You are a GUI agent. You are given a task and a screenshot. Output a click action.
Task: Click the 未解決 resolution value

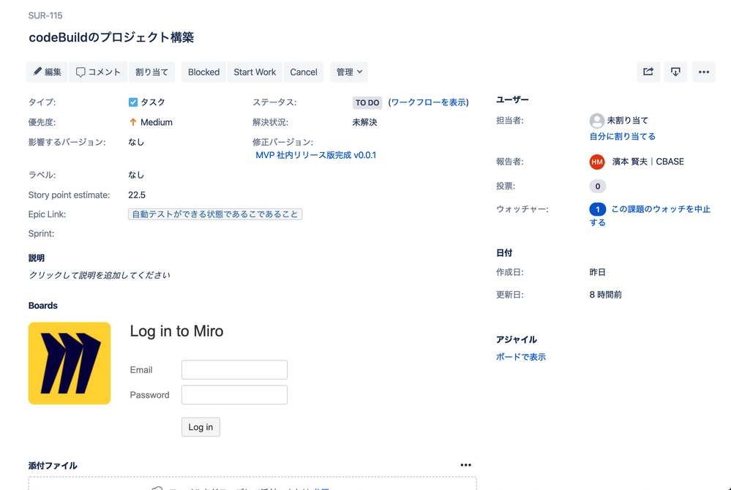point(364,122)
